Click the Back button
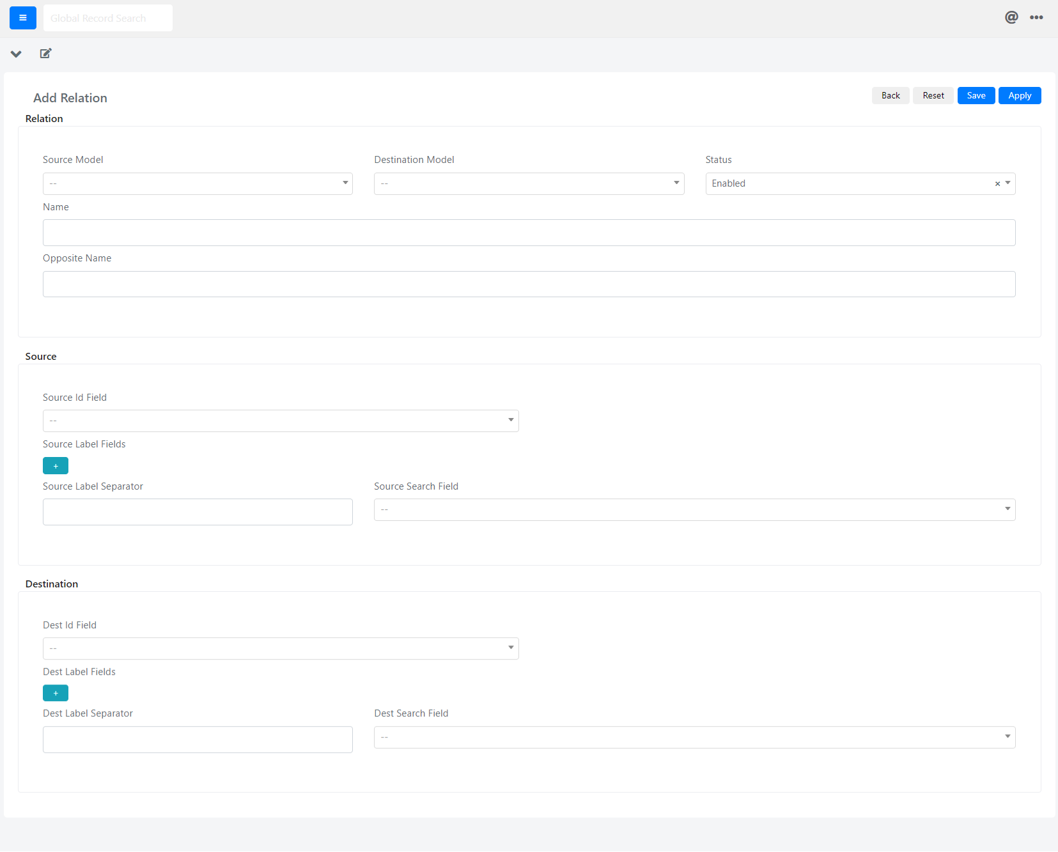 891,95
